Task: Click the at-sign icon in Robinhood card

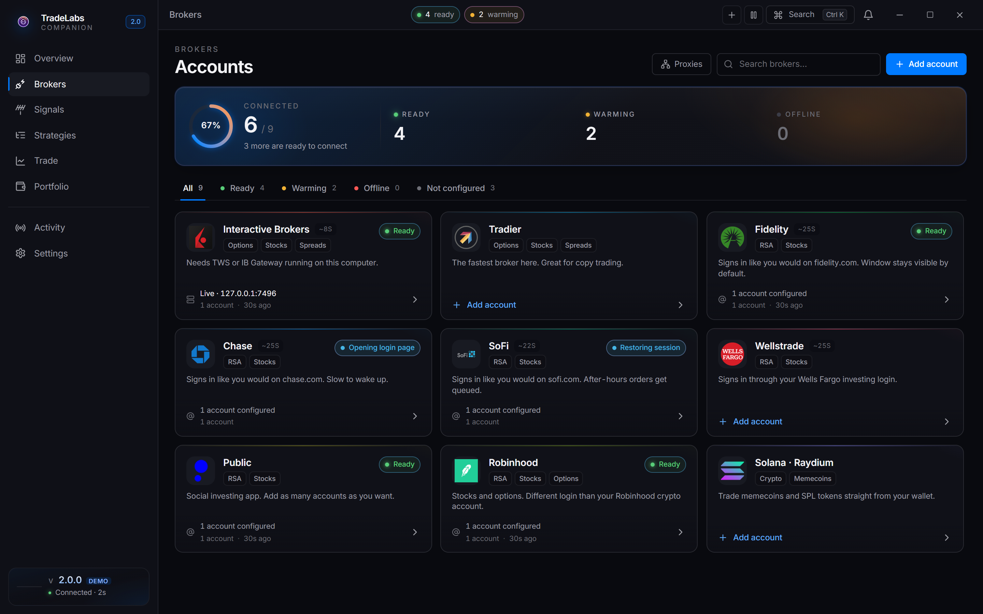Action: click(456, 532)
